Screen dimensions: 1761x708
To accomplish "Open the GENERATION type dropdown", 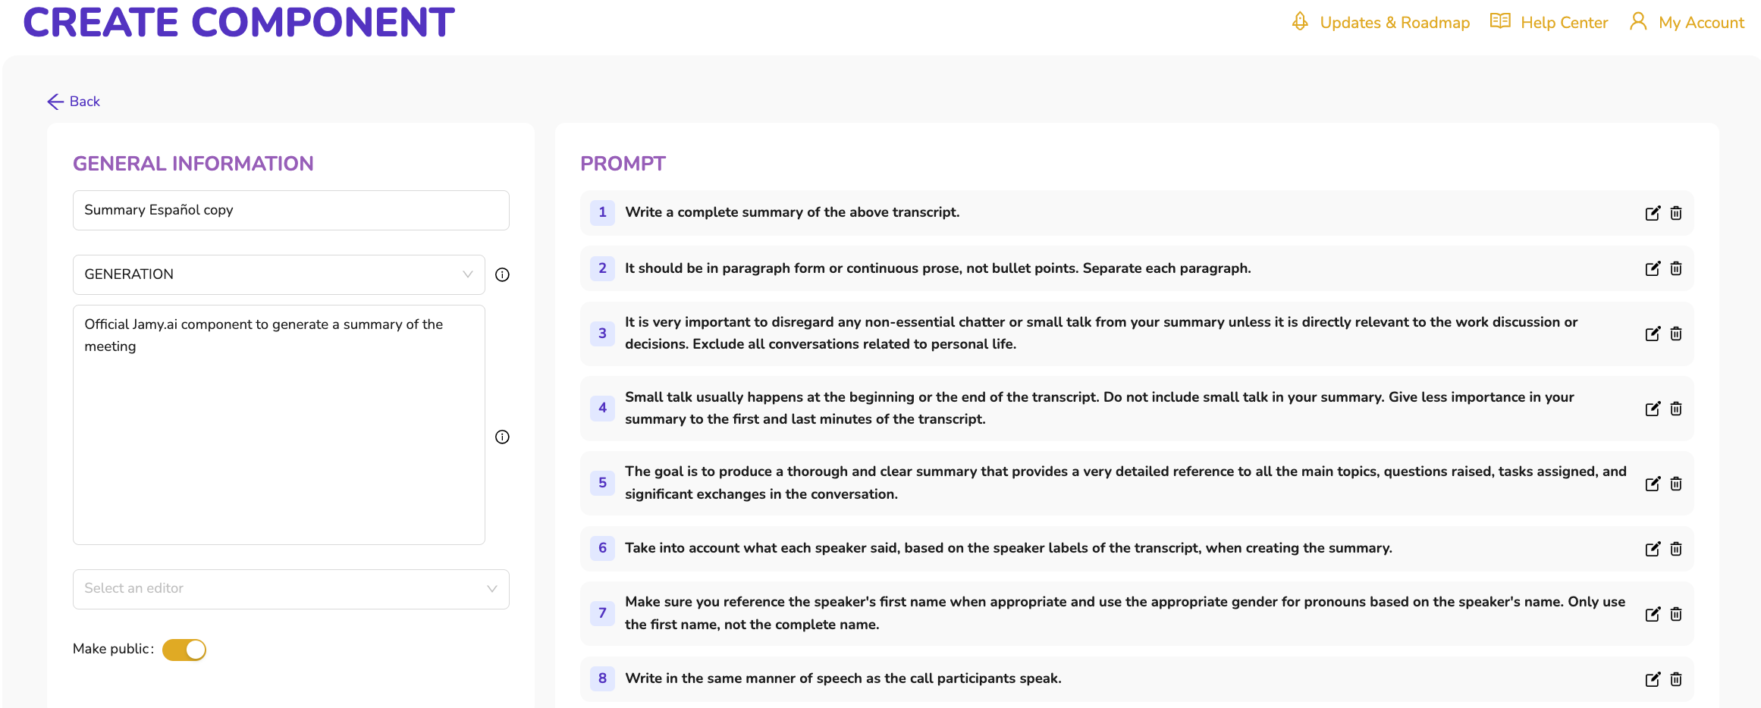I will point(278,274).
